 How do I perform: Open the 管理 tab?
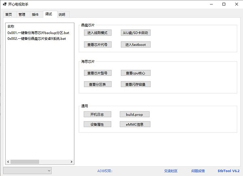click(x=22, y=15)
